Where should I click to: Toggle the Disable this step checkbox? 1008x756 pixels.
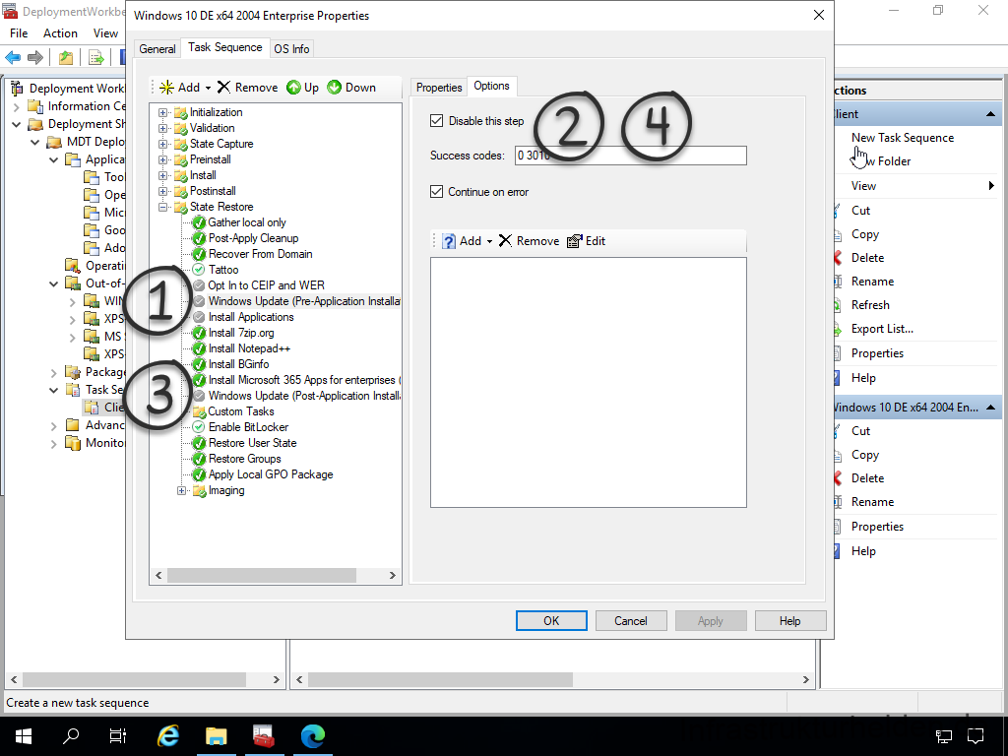point(436,121)
